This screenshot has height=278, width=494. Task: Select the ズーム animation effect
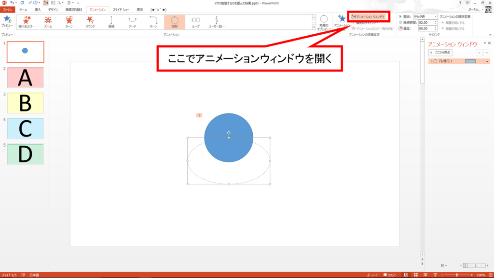coord(49,22)
